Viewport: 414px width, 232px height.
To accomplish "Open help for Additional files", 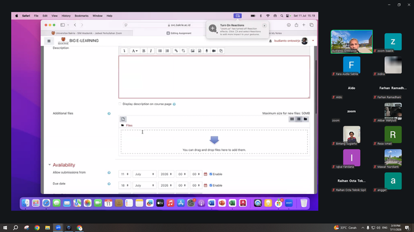I will pos(109,113).
